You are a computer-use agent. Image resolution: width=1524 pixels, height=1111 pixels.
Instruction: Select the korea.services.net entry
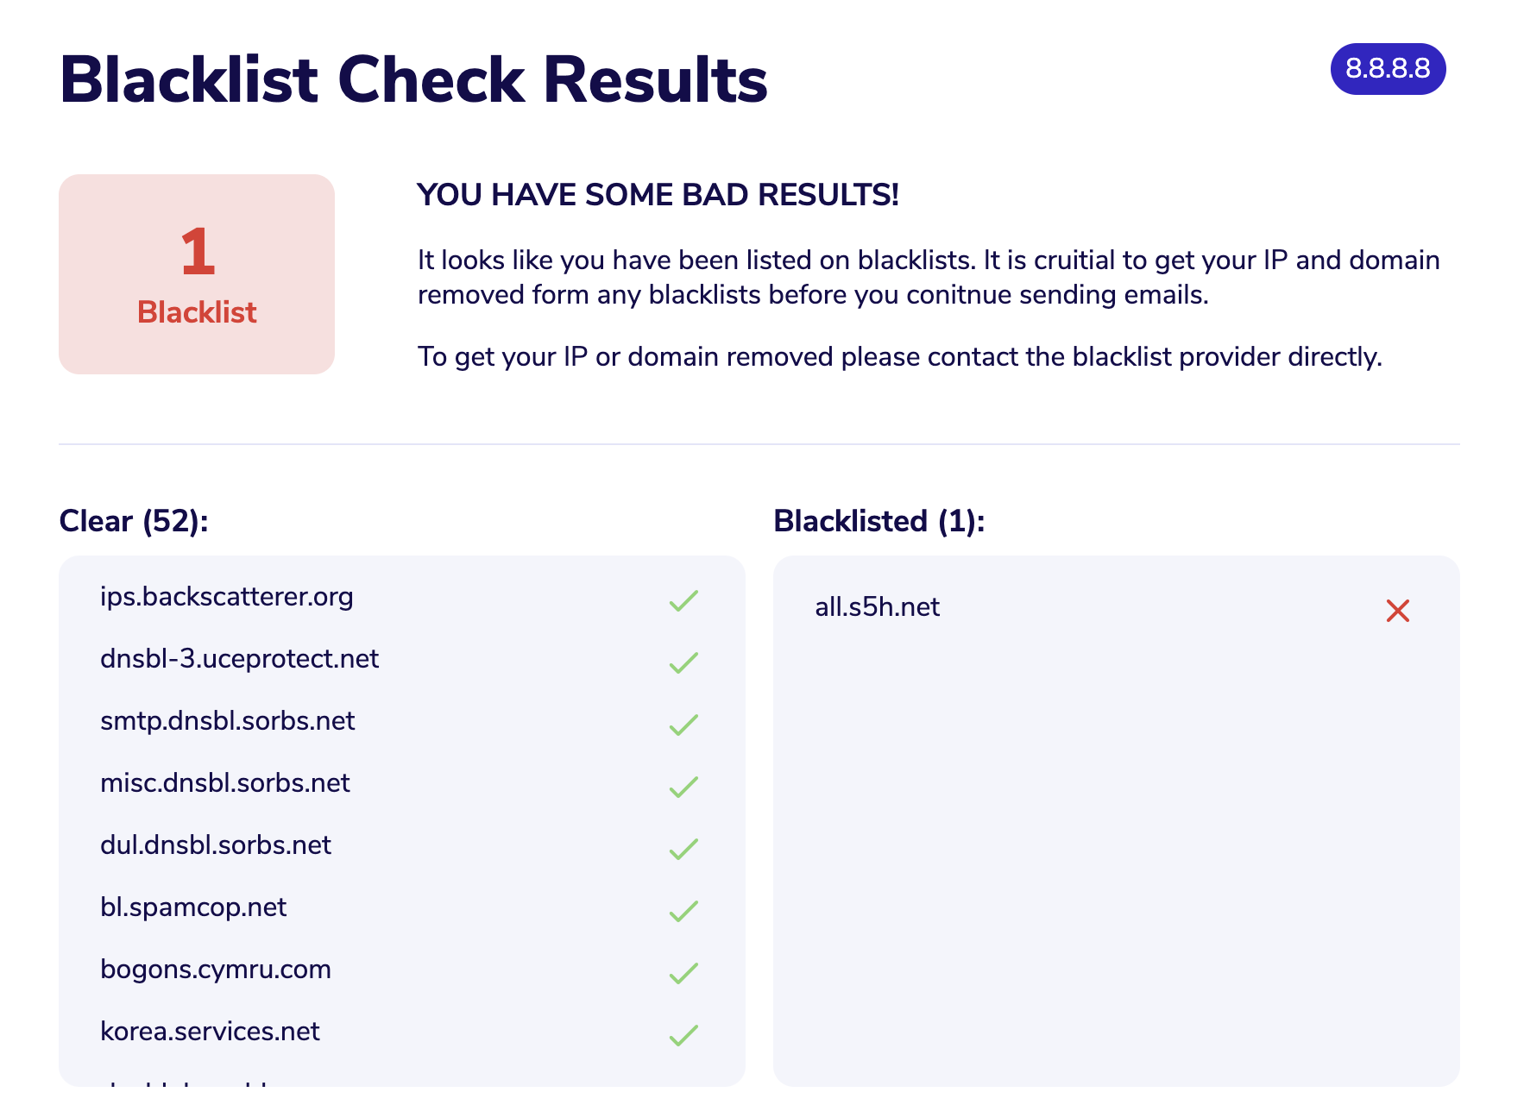210,1032
